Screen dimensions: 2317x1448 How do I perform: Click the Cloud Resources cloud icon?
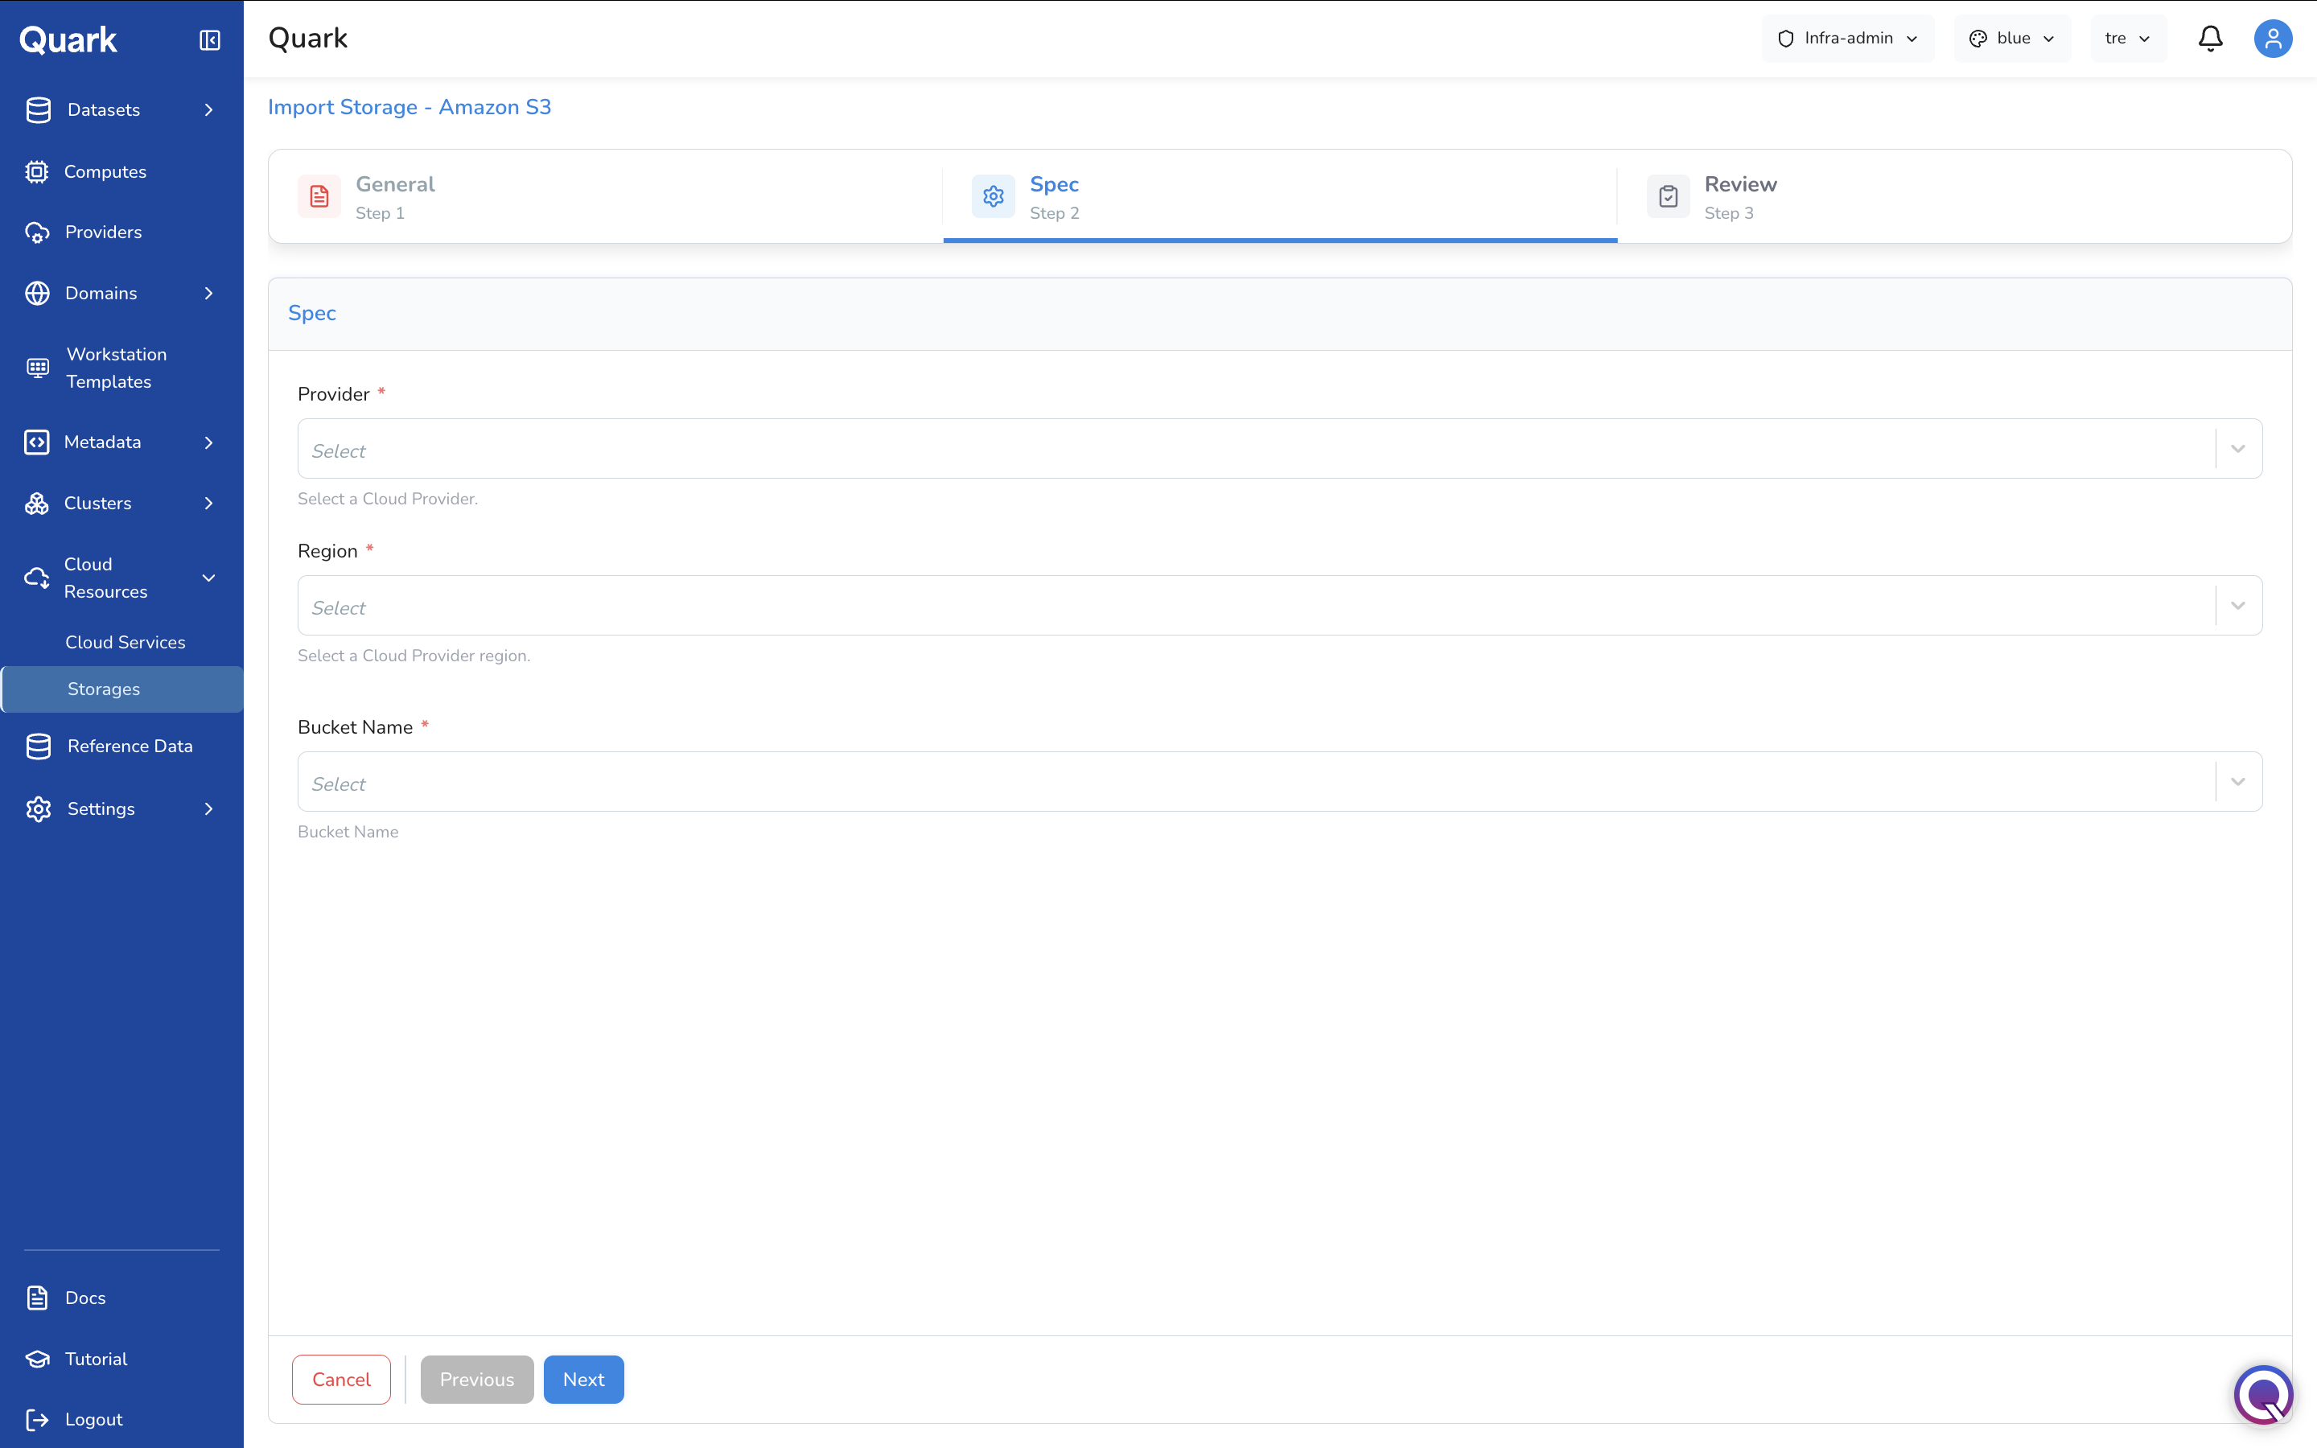36,578
